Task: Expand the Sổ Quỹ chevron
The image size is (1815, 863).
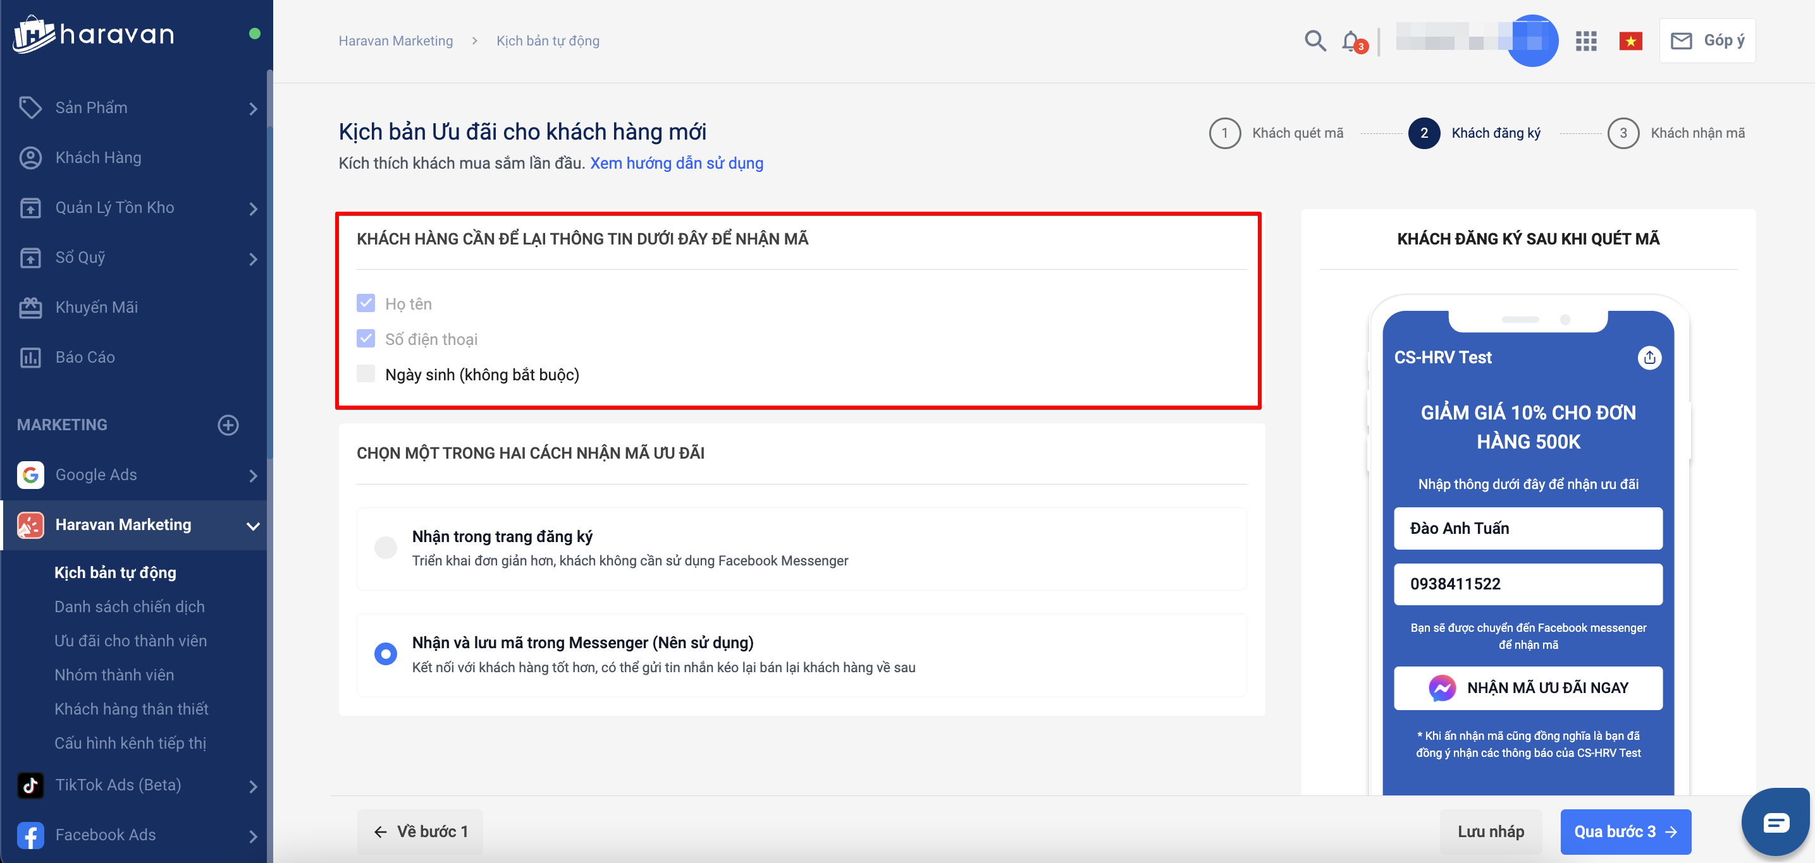Action: pyautogui.click(x=253, y=258)
